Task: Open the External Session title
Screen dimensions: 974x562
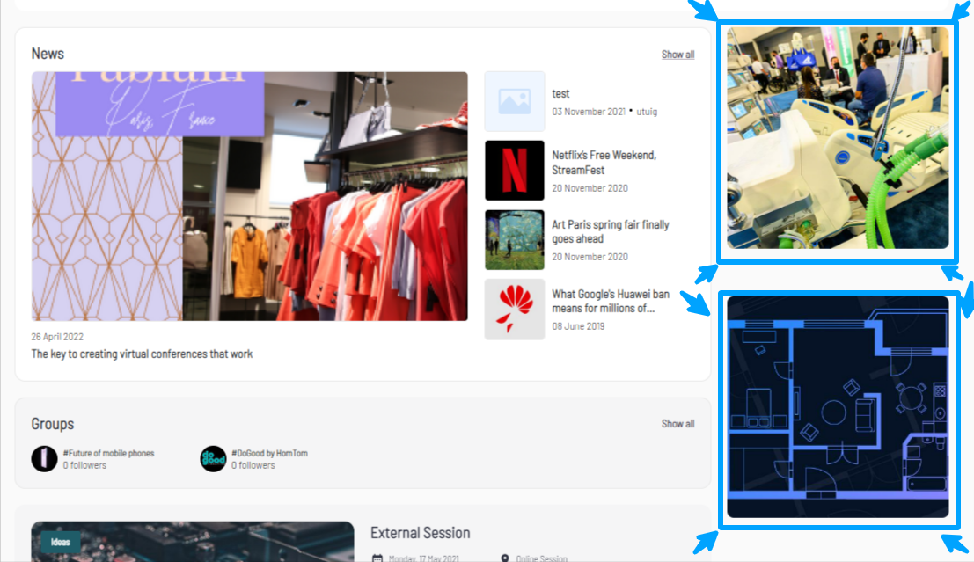Action: (x=420, y=533)
